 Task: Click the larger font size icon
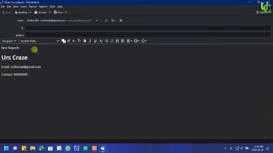tap(79, 41)
